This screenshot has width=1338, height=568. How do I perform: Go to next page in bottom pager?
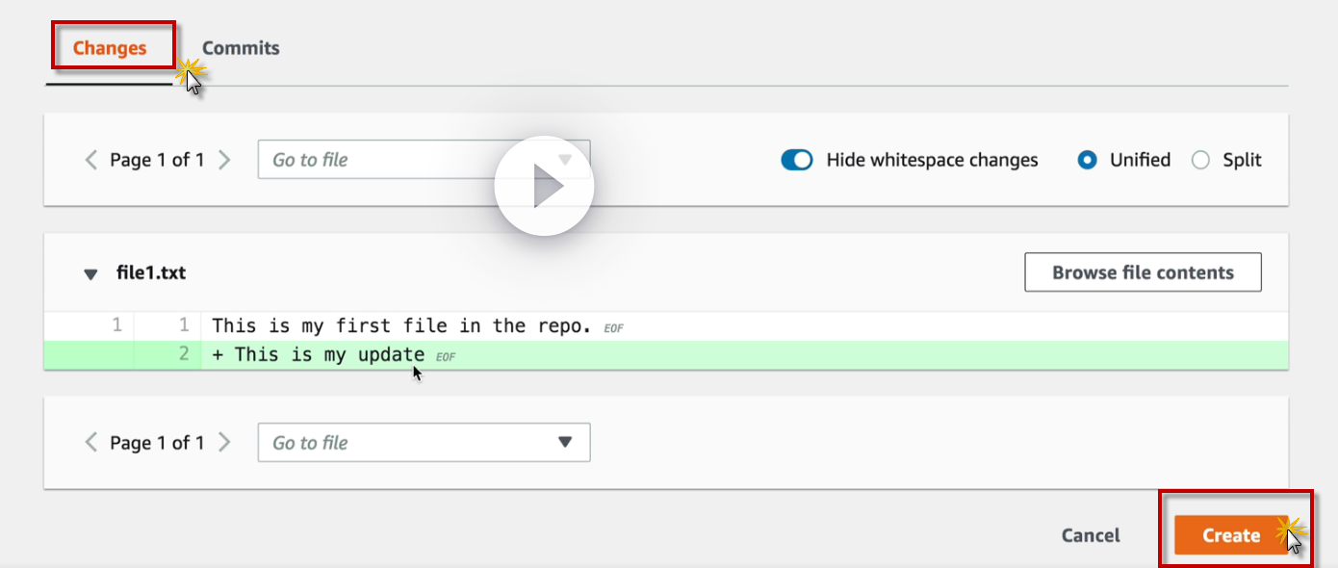coord(224,443)
